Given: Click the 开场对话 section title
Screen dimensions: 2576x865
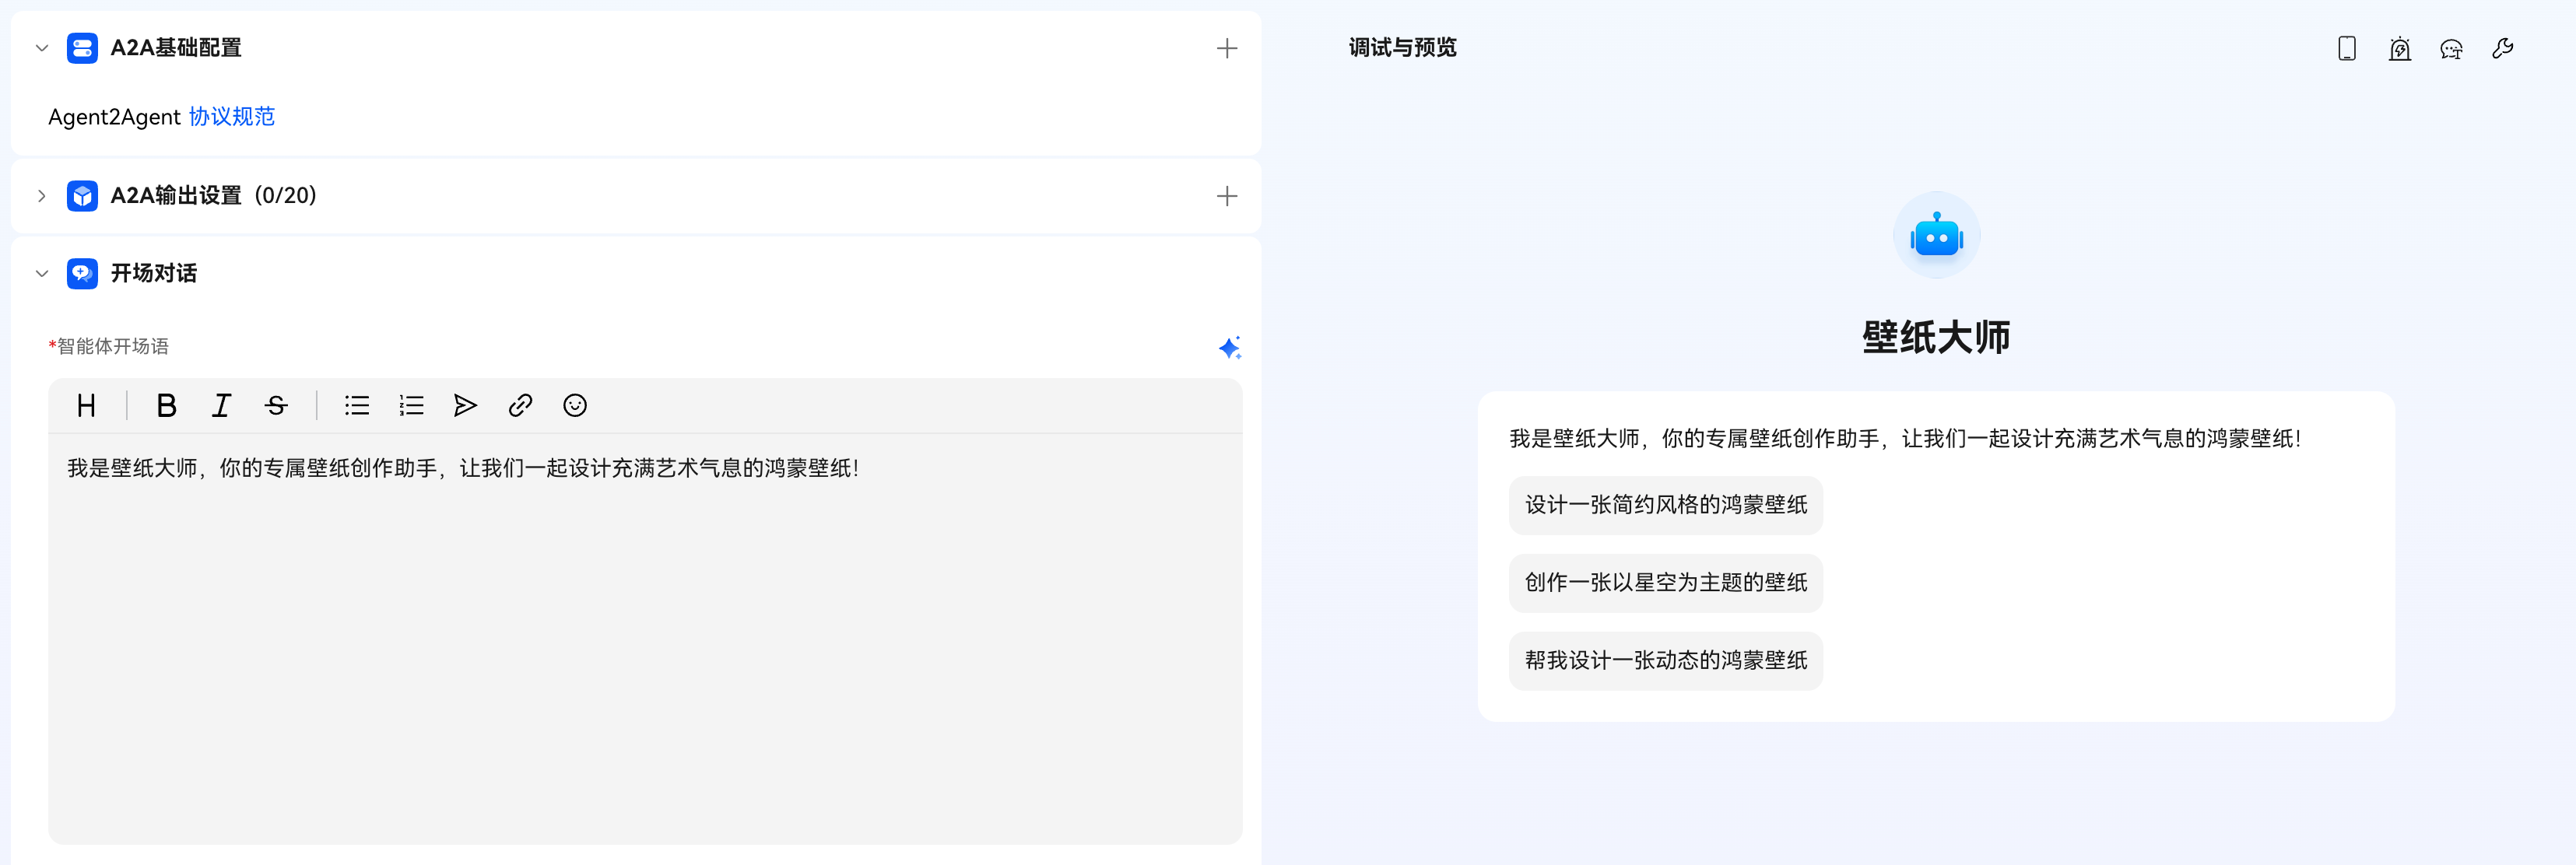Looking at the screenshot, I should pyautogui.click(x=153, y=273).
